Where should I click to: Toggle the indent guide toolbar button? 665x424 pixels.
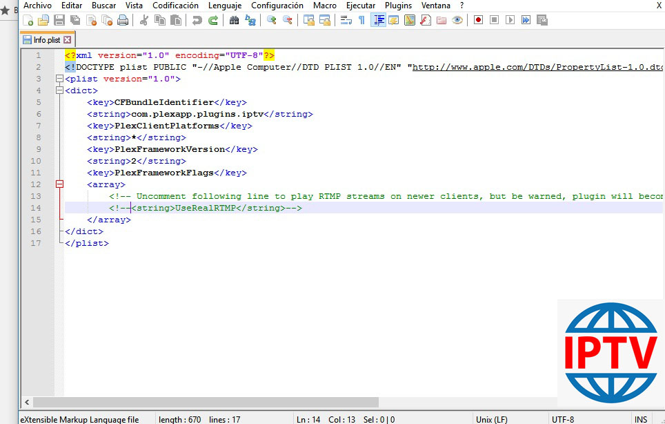tap(378, 20)
